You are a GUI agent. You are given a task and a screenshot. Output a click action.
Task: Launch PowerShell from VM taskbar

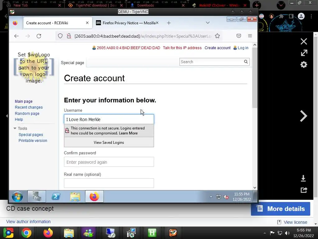tap(56, 197)
